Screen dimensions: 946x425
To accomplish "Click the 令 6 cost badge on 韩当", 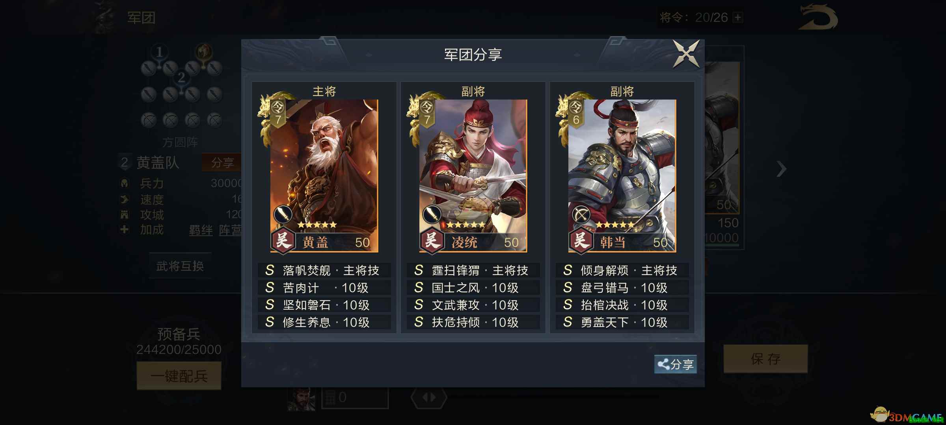I will pos(576,113).
